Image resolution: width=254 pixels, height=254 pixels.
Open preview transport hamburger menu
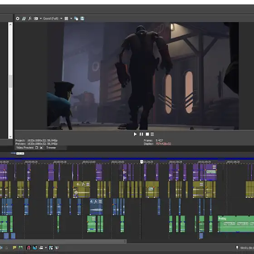pos(152,134)
